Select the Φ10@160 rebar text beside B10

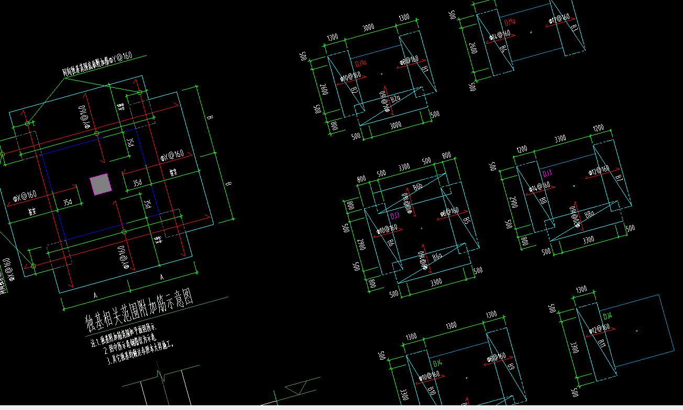coord(428,375)
